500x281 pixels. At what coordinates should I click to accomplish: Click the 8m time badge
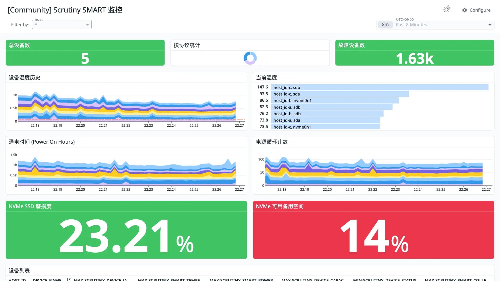pyautogui.click(x=385, y=25)
